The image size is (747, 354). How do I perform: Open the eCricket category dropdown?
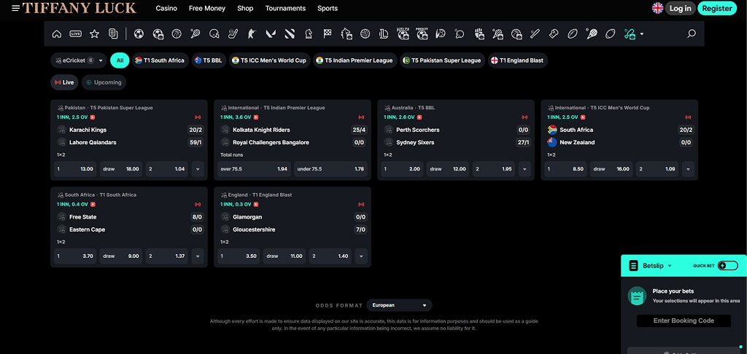[x=79, y=60]
